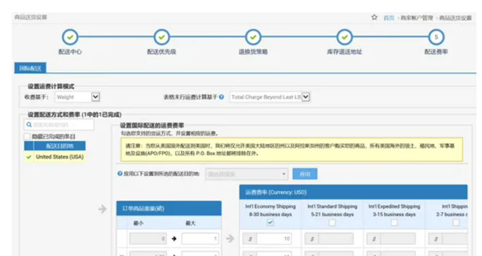Click the Int'l Standard Shipping label
The width and height of the screenshot is (482, 256).
click(x=332, y=206)
